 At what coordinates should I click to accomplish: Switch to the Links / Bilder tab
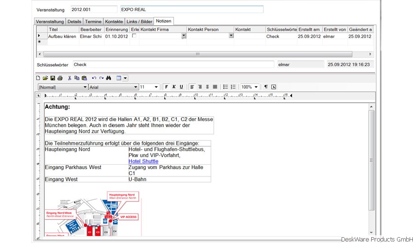139,21
